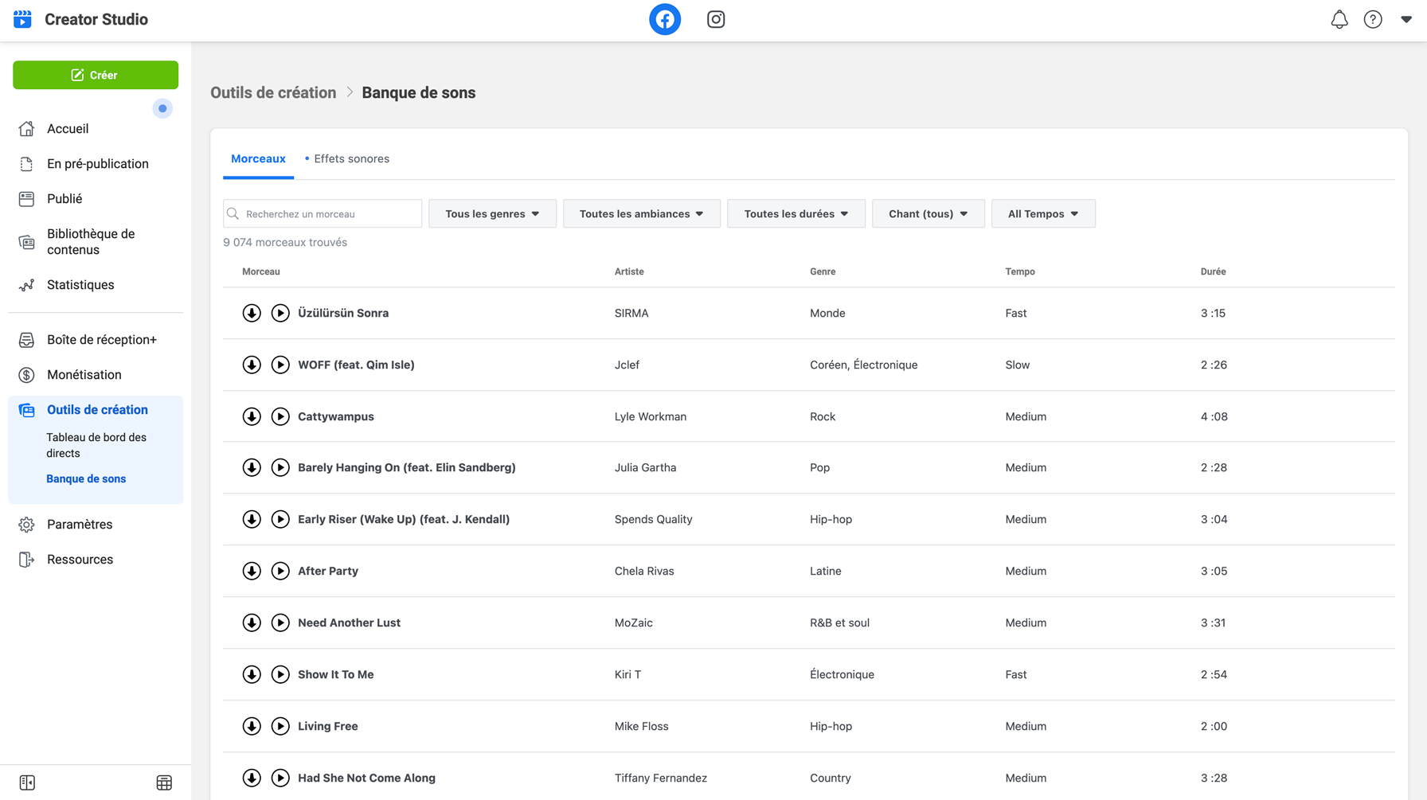Play Had She Not Come Along
Image resolution: width=1427 pixels, height=800 pixels.
280,778
